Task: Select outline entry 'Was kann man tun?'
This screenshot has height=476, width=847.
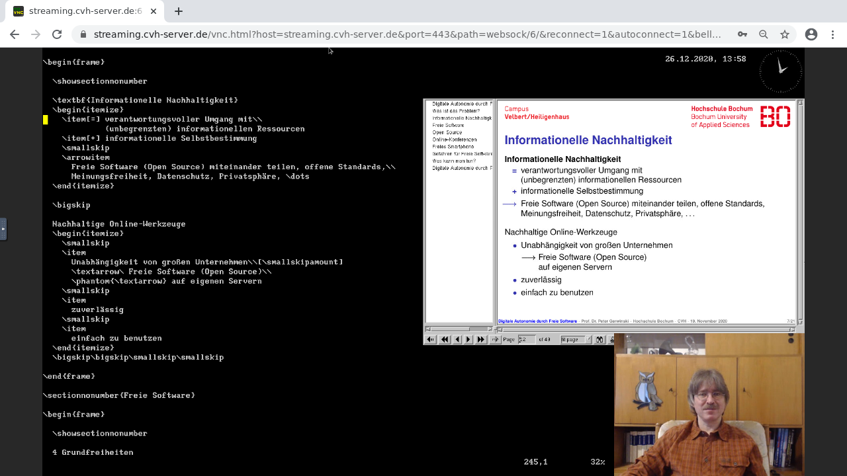Action: click(453, 161)
